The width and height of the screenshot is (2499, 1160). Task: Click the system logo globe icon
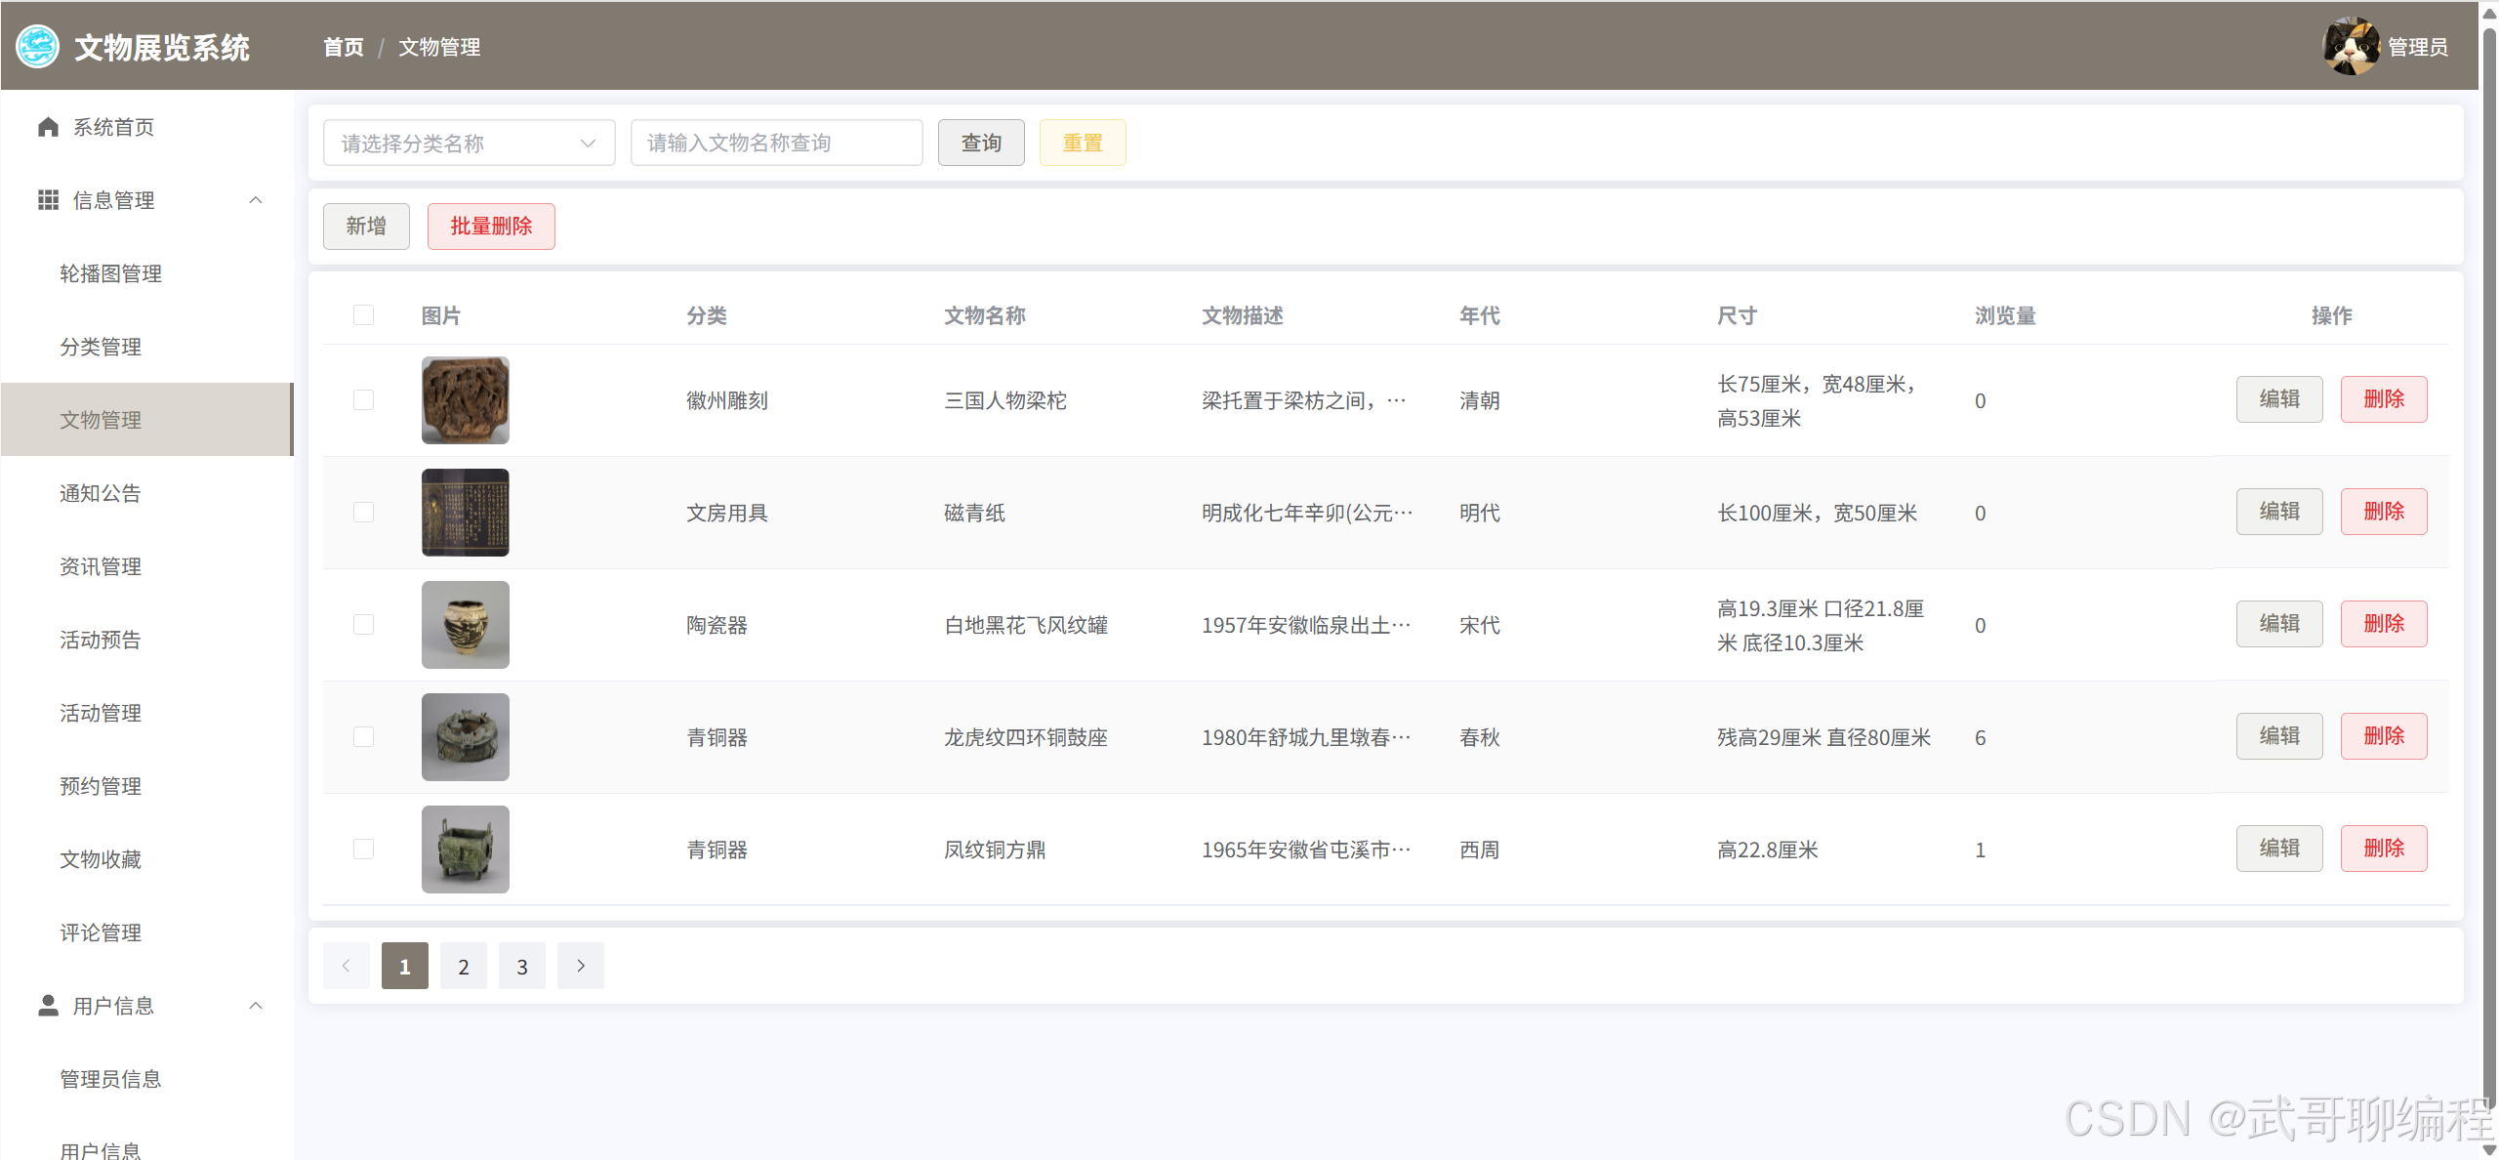tap(38, 47)
